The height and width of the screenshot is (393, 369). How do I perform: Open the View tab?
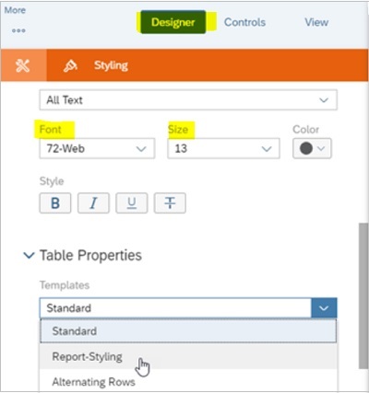click(x=316, y=22)
